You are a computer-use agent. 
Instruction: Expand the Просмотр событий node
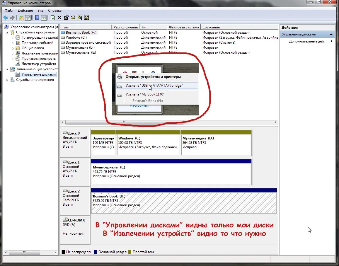[x=13, y=43]
